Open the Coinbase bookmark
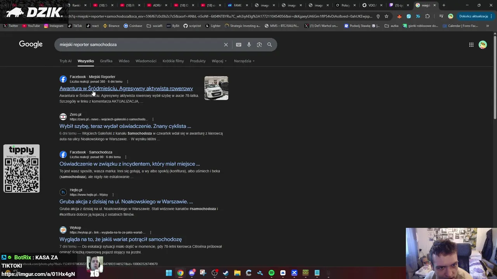The height and width of the screenshot is (279, 497). coord(133,26)
